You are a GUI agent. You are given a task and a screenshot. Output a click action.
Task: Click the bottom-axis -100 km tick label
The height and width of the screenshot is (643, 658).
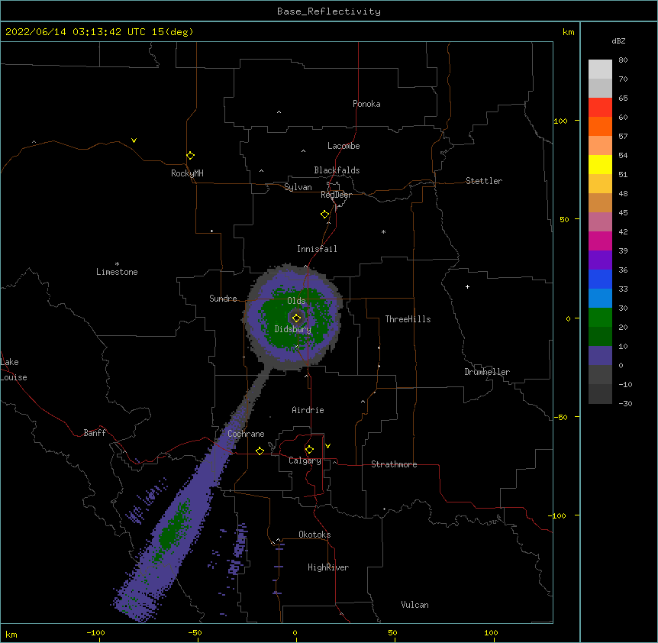tap(95, 632)
